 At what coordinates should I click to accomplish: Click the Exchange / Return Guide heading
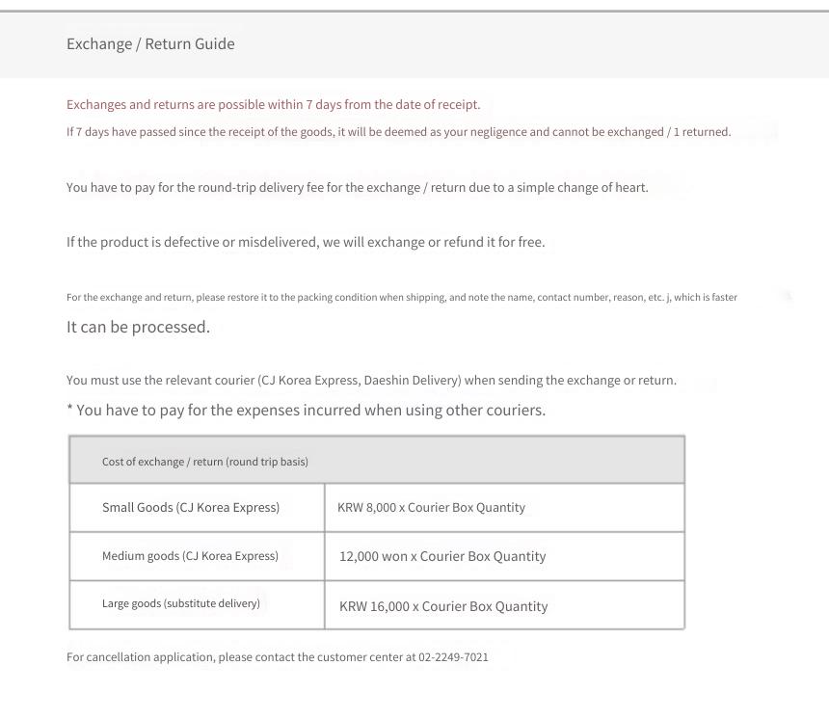pos(150,44)
